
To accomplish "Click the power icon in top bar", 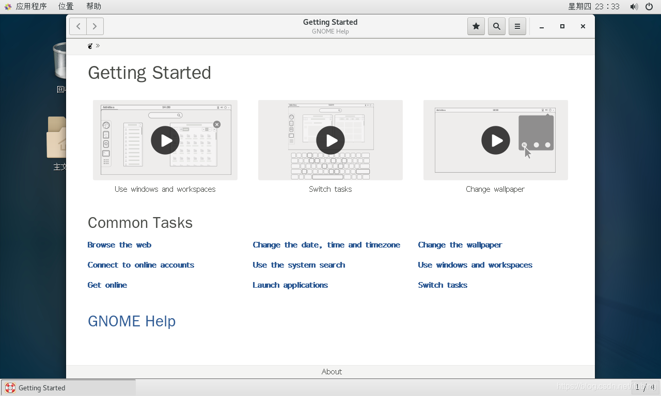I will (x=649, y=7).
